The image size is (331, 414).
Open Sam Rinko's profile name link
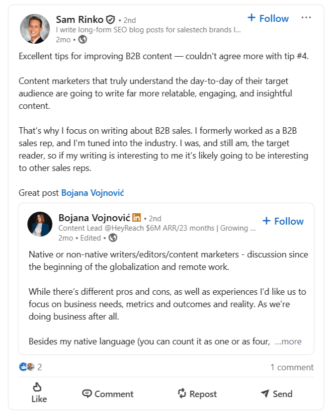click(79, 19)
